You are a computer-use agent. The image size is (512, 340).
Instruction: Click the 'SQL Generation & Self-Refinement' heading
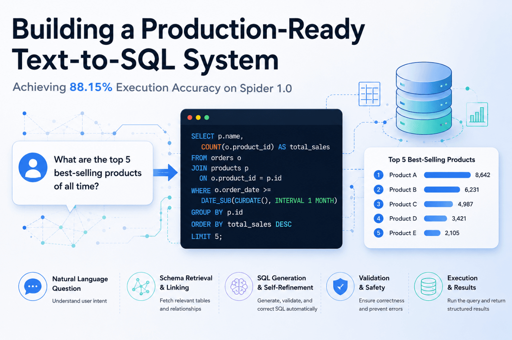pyautogui.click(x=285, y=283)
